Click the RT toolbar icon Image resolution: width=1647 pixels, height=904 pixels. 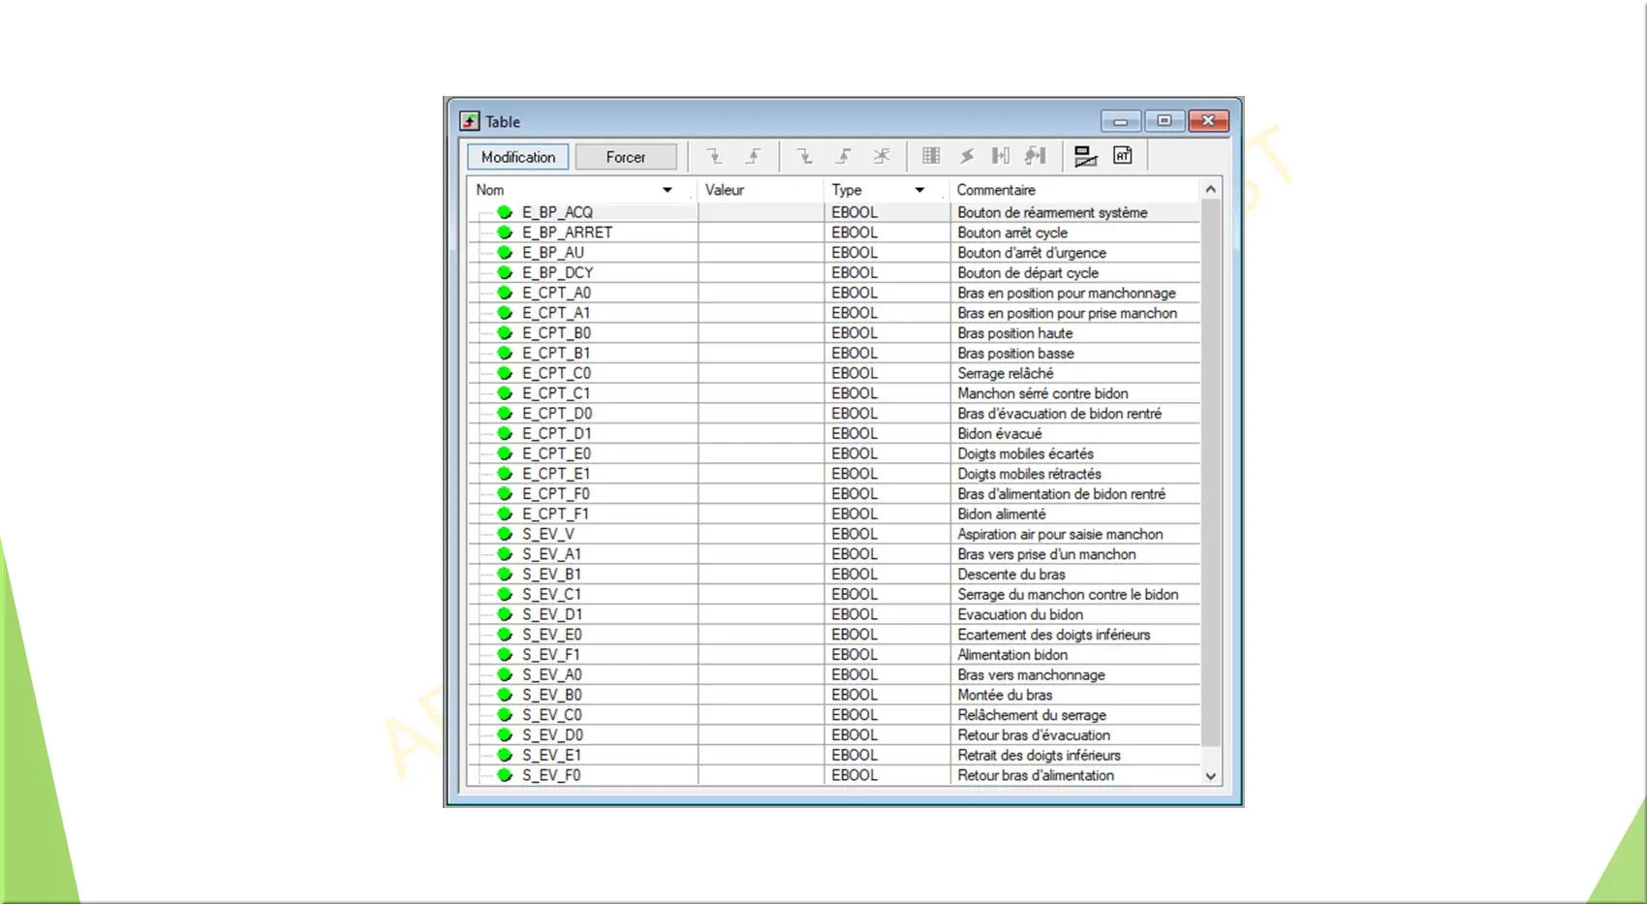1123,156
